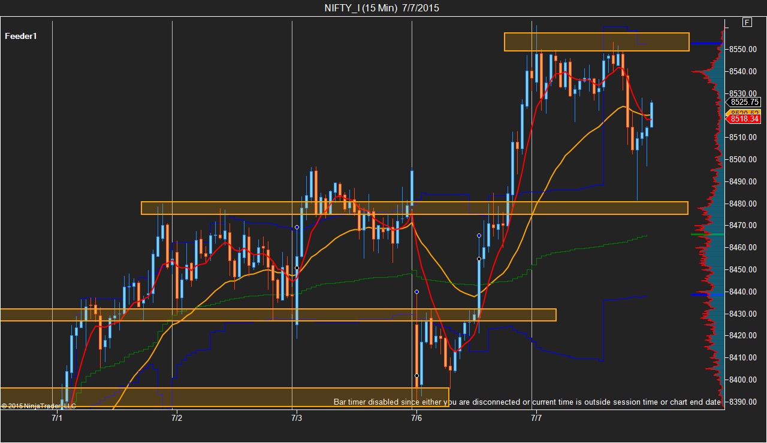Click the bar timer disabled message
The height and width of the screenshot is (443, 767).
point(527,402)
